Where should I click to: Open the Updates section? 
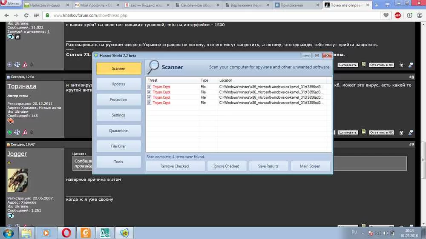118,84
